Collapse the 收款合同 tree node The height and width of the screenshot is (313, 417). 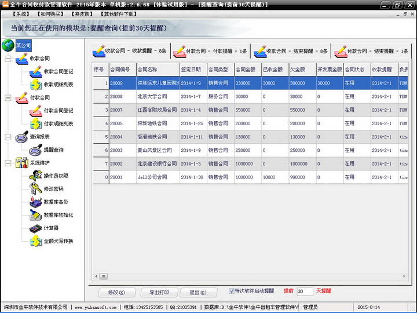pos(8,59)
